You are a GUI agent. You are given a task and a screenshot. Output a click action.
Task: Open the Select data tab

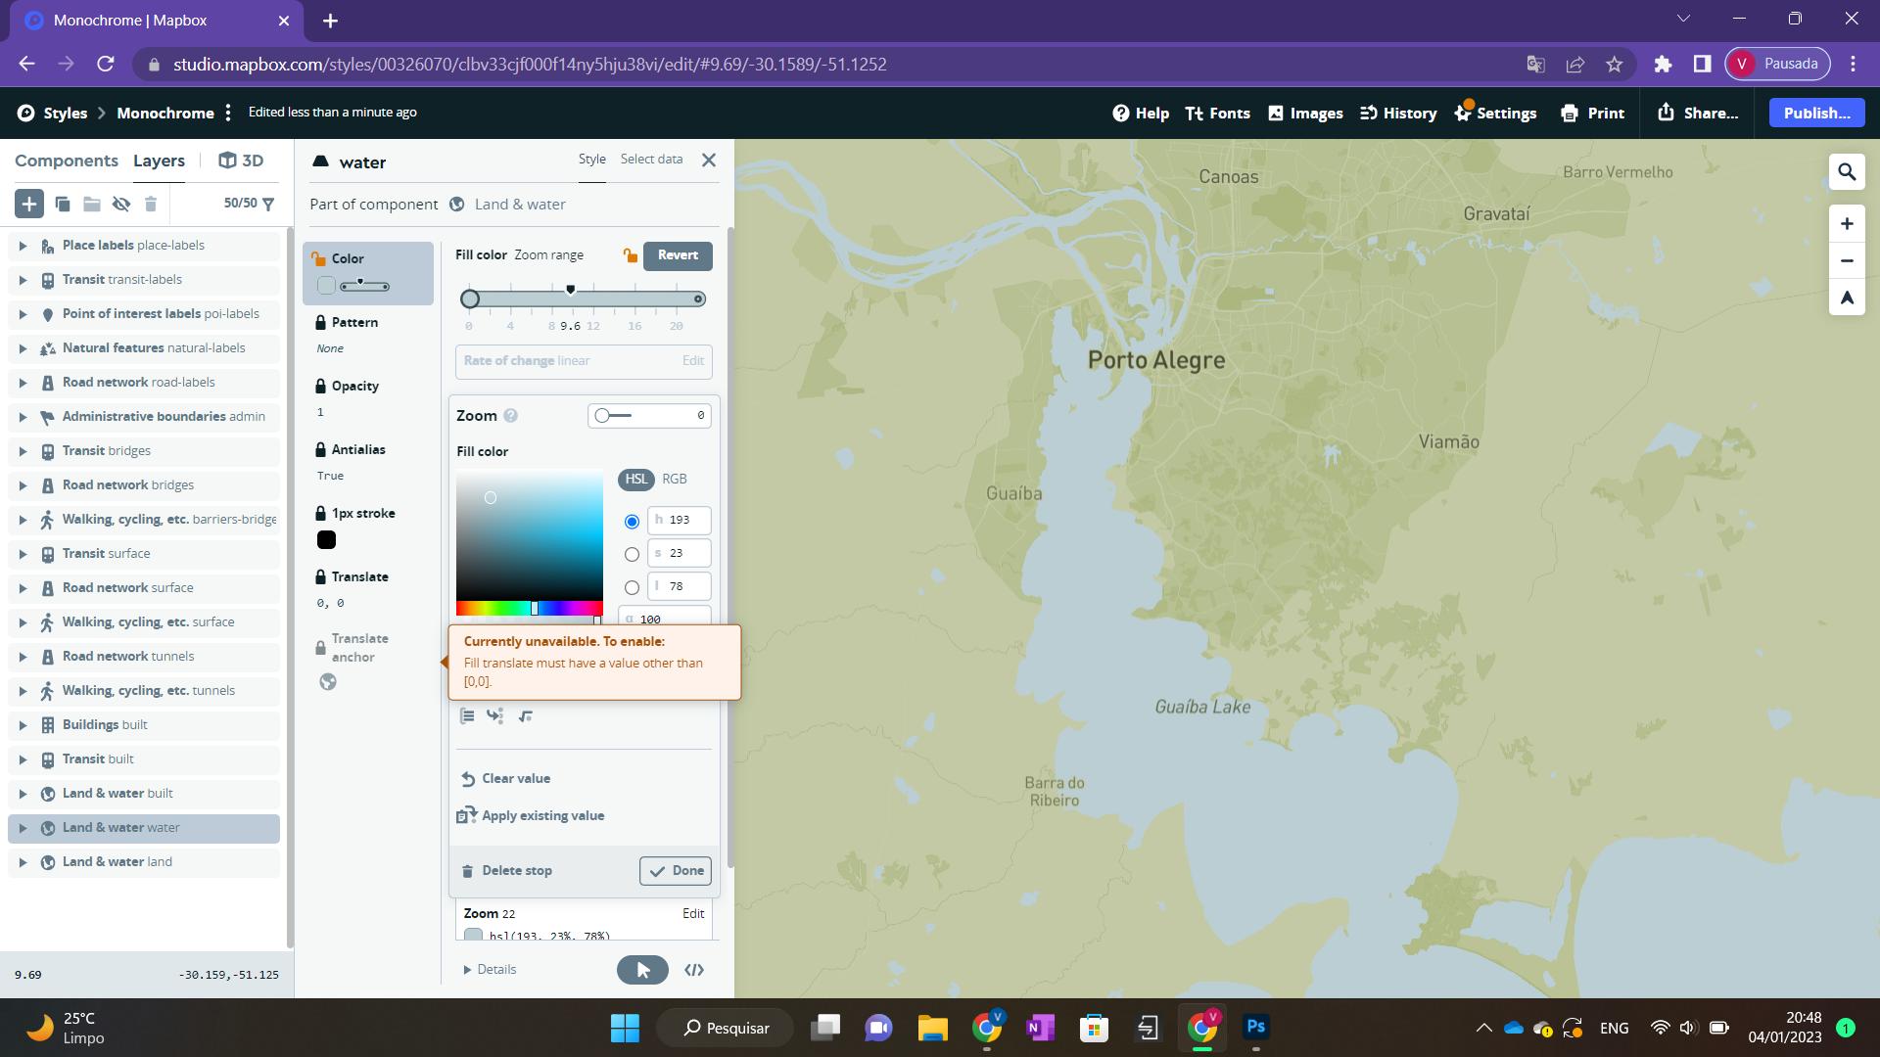[651, 159]
